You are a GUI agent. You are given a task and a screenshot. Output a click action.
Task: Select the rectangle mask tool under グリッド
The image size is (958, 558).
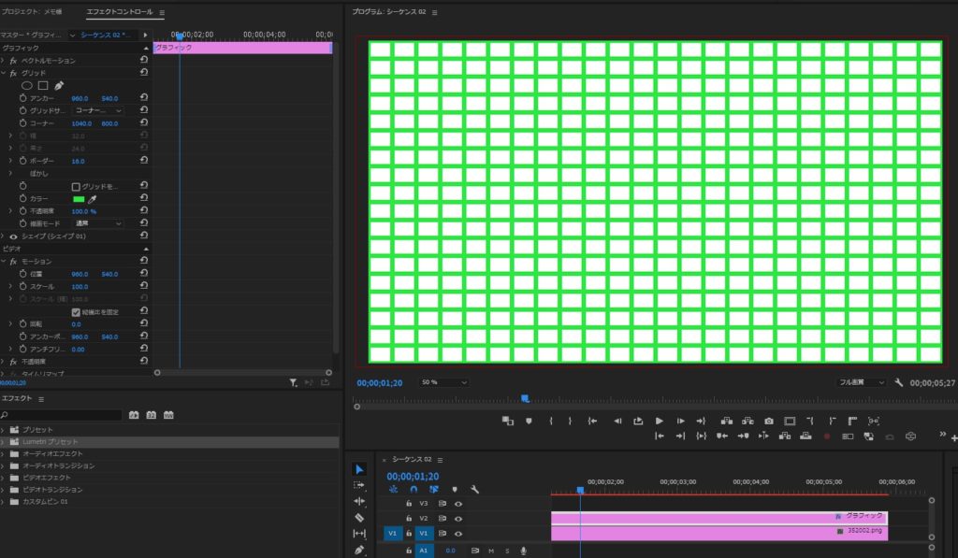pos(43,85)
